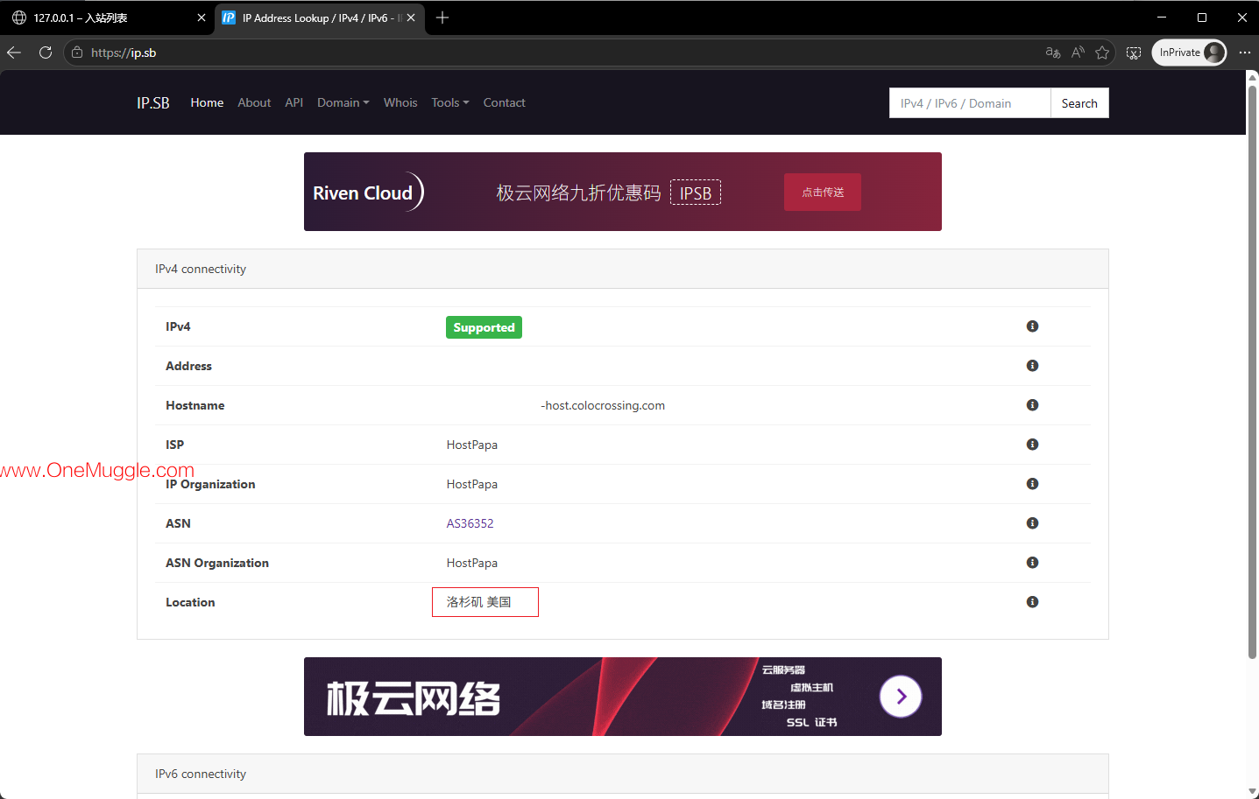This screenshot has height=799, width=1259.
Task: Maximize the browser window
Action: (1202, 18)
